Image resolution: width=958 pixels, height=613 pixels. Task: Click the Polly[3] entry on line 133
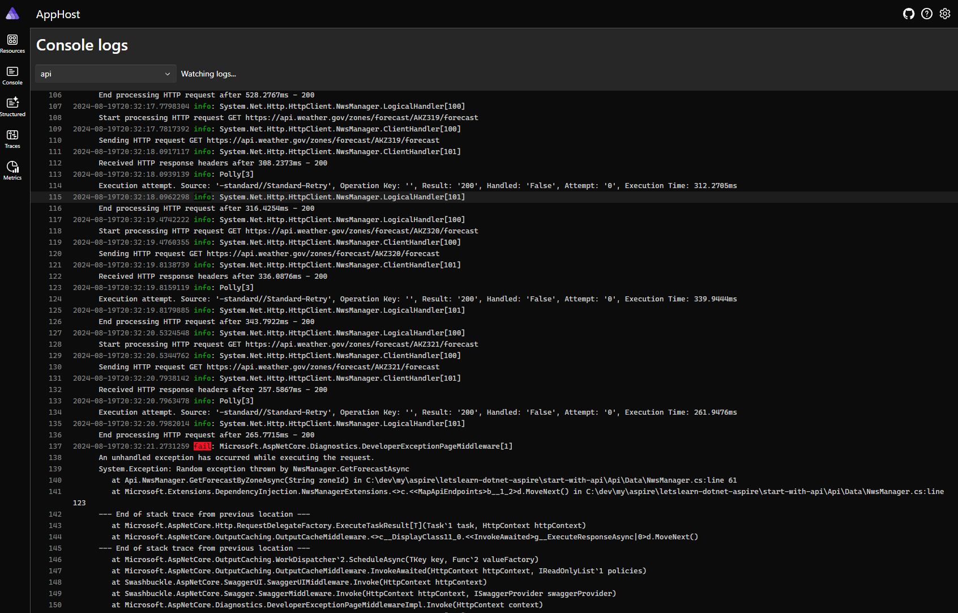[237, 401]
